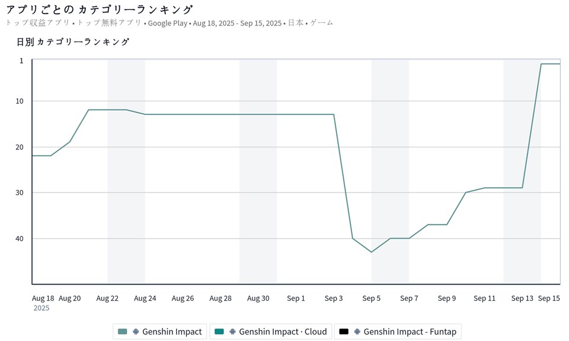Screen dimensions: 569x341
Task: Click the teal Genshin Impact · Cloud swatch
Action: point(219,332)
